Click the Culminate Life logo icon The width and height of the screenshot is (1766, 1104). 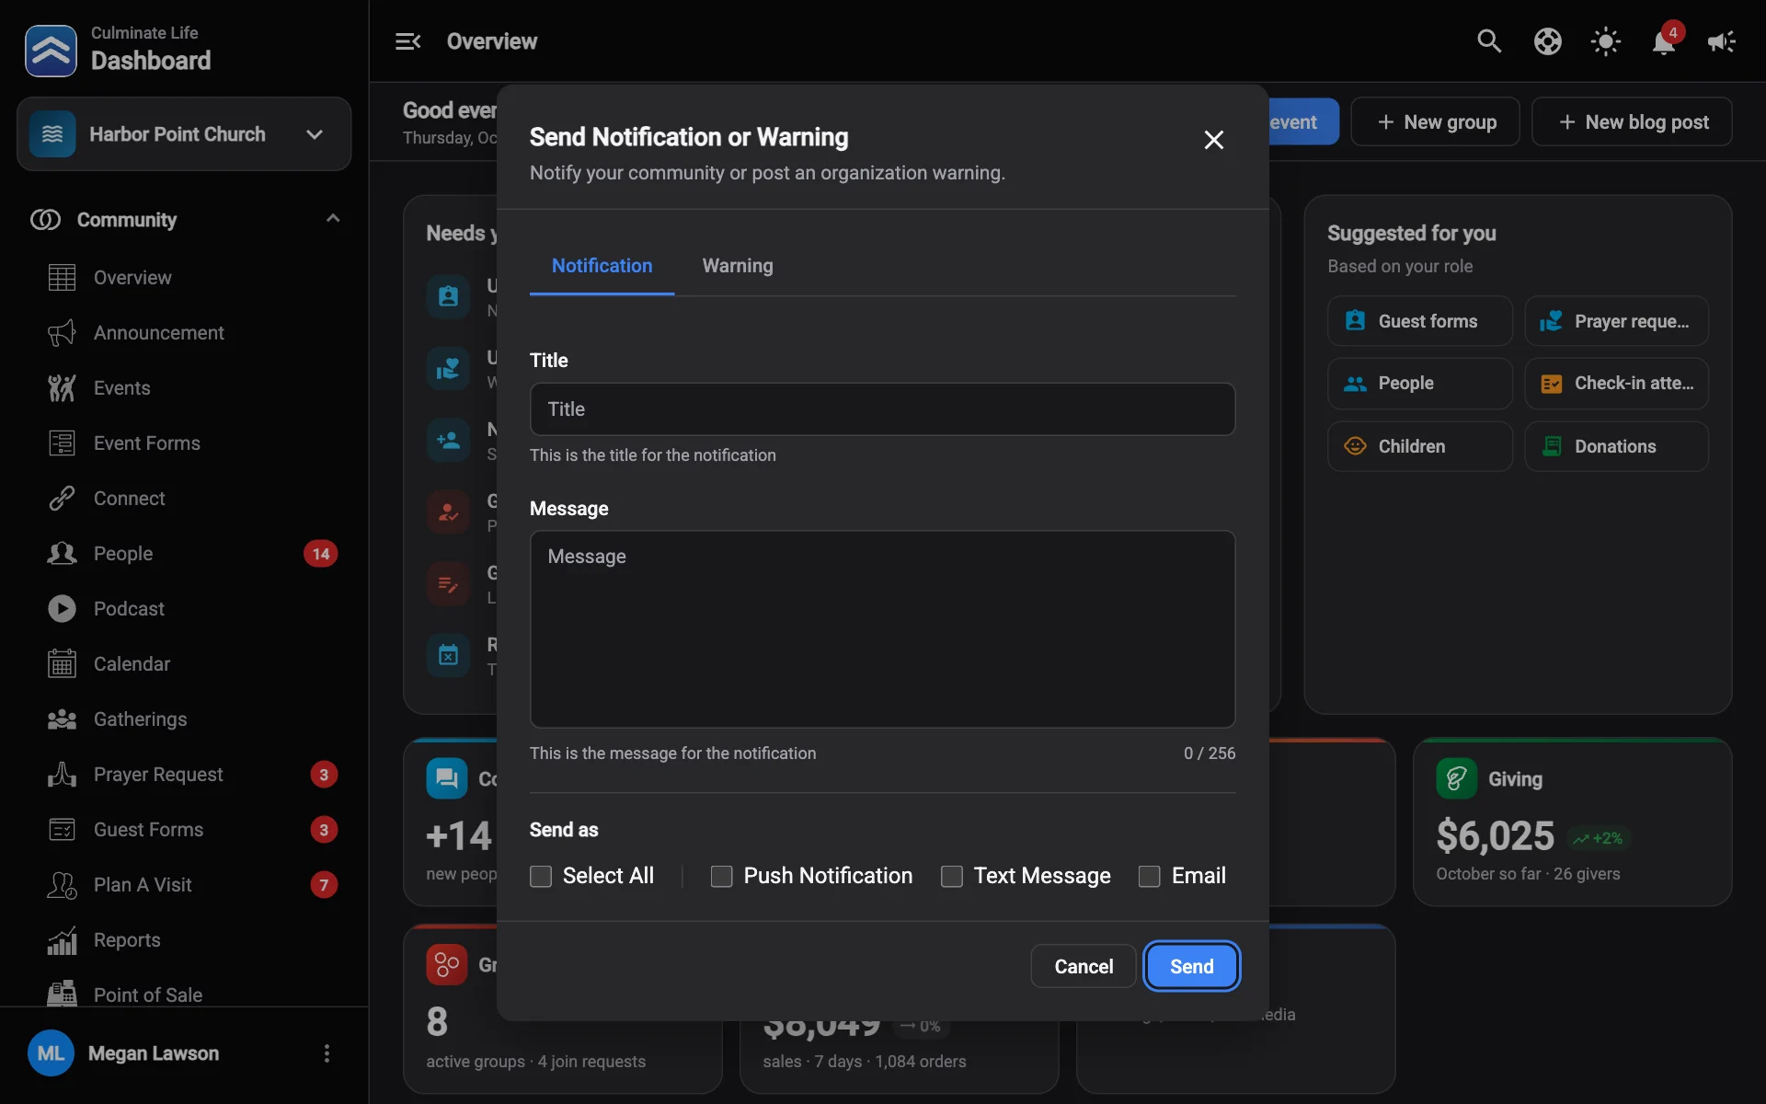[x=51, y=51]
